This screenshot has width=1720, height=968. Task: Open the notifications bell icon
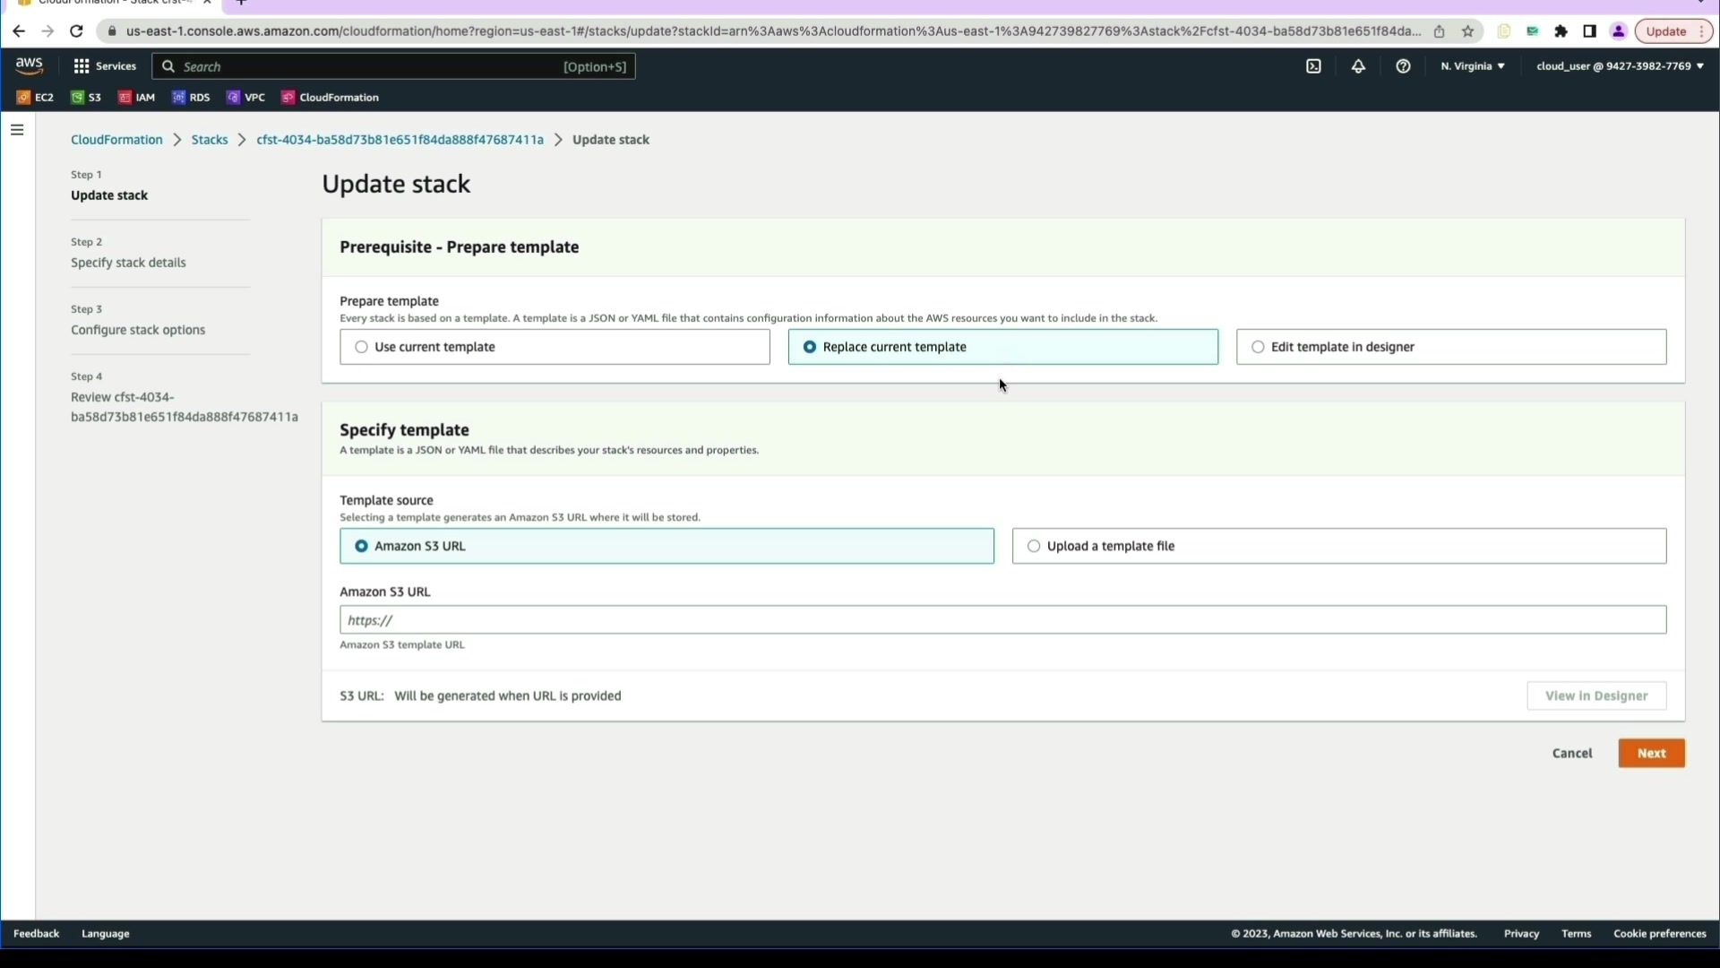pyautogui.click(x=1358, y=66)
